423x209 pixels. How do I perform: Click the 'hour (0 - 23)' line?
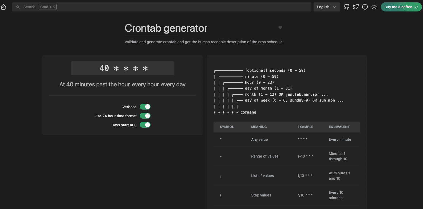[259, 82]
